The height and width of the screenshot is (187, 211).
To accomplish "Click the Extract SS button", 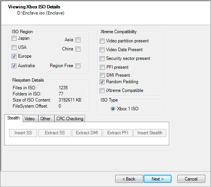I will coord(55,133).
